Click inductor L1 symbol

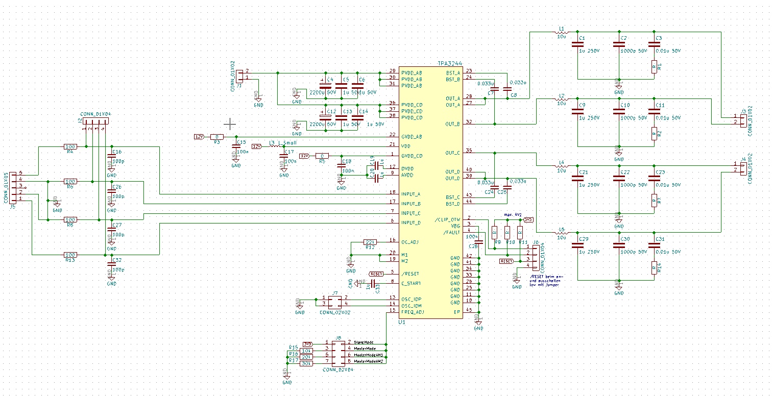click(x=562, y=33)
